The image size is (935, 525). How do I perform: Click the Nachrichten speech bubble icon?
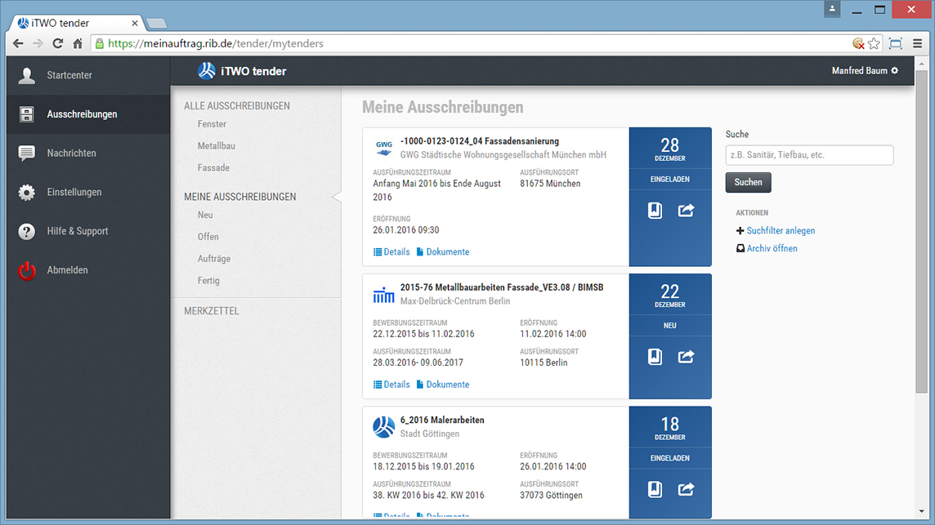(26, 153)
